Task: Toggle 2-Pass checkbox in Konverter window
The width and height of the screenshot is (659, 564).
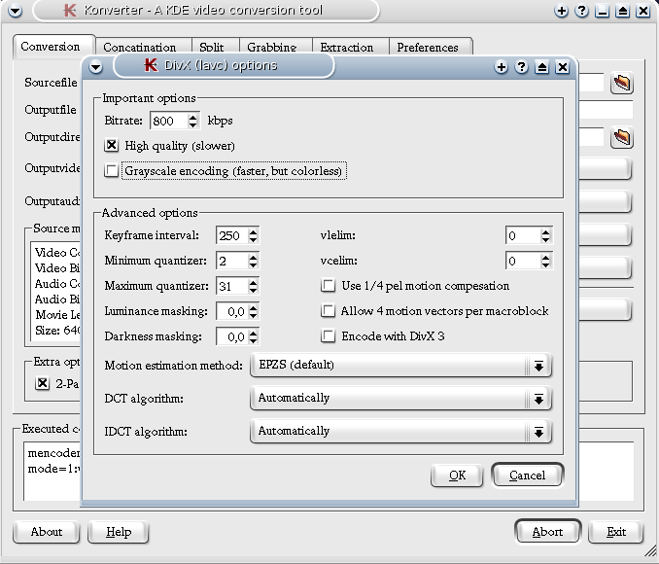Action: pos(43,383)
